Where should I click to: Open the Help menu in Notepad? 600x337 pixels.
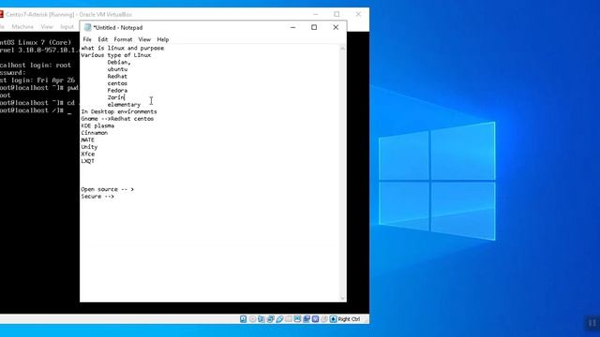(162, 39)
